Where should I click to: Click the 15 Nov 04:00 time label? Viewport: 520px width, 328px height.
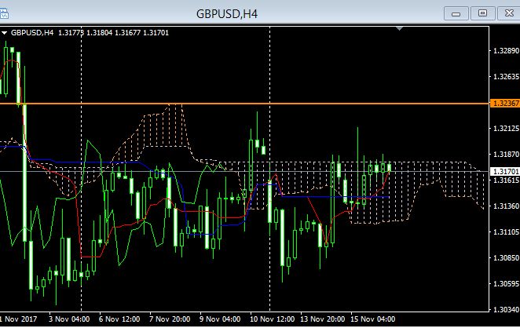(373, 319)
